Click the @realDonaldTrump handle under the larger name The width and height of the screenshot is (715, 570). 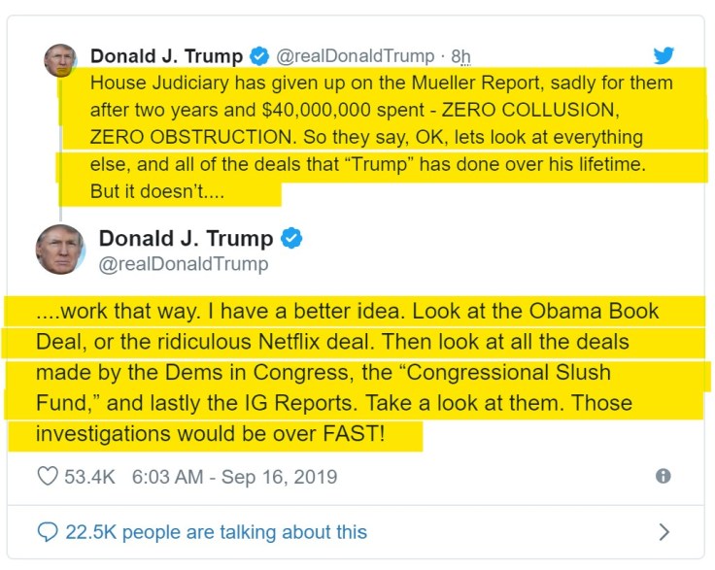tap(184, 264)
